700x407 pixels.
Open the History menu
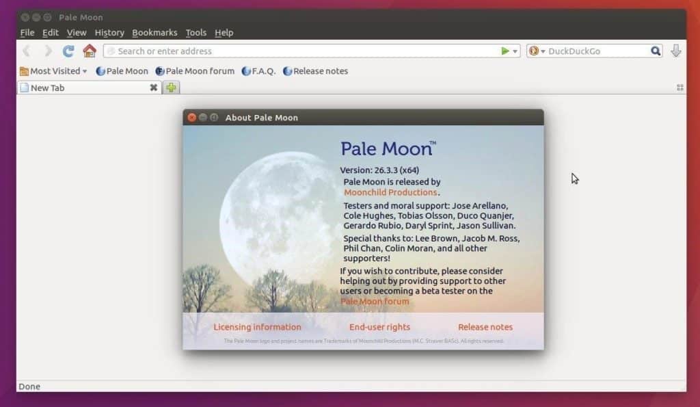[109, 33]
